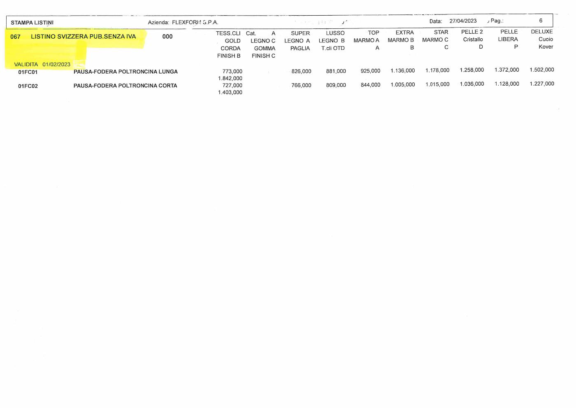Screen dimensions: 576x408
Task: Click the VALIDITA 01/02/2023 highlighted text
Action: click(42, 65)
